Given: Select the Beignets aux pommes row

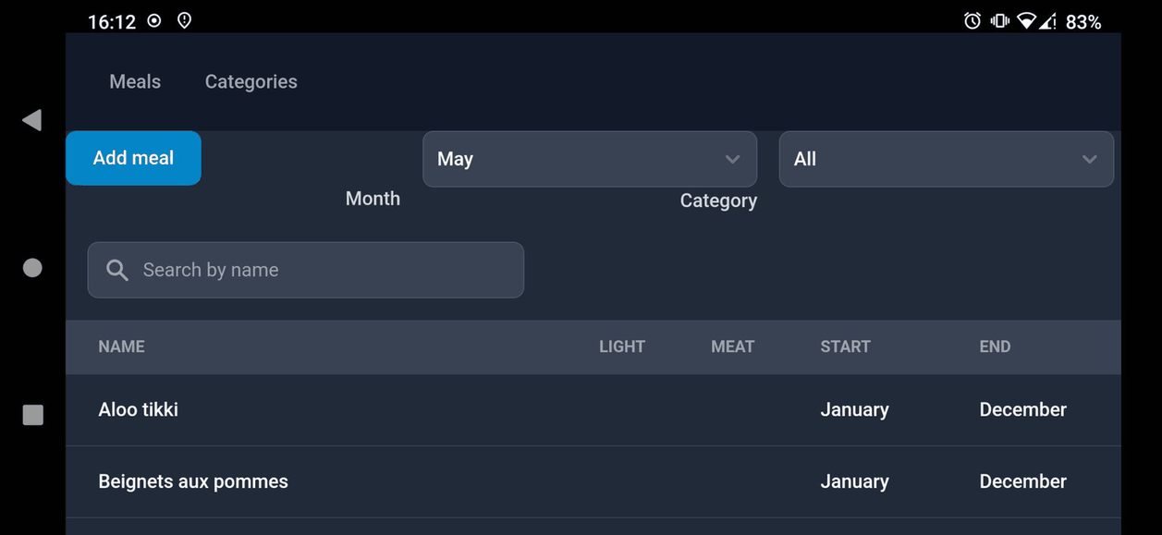Looking at the screenshot, I should (193, 481).
